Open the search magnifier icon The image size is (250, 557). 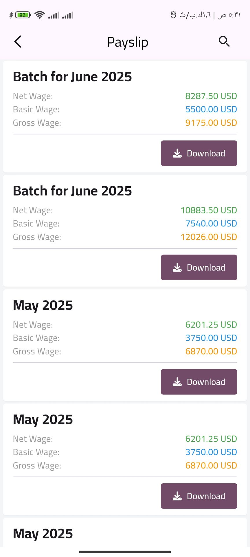point(224,42)
